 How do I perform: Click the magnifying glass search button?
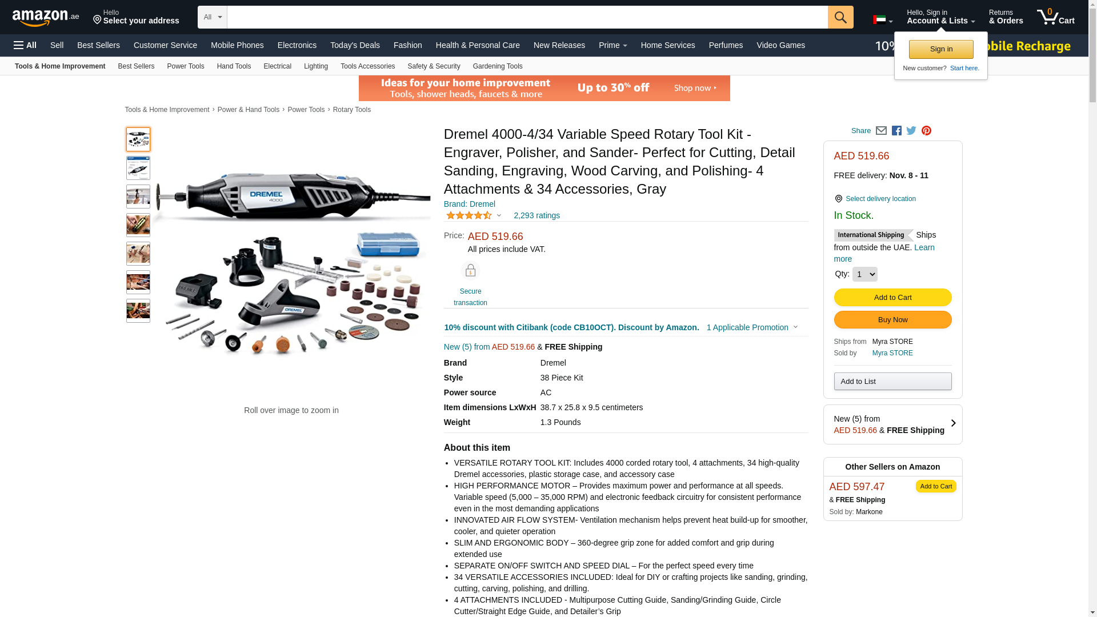point(840,17)
